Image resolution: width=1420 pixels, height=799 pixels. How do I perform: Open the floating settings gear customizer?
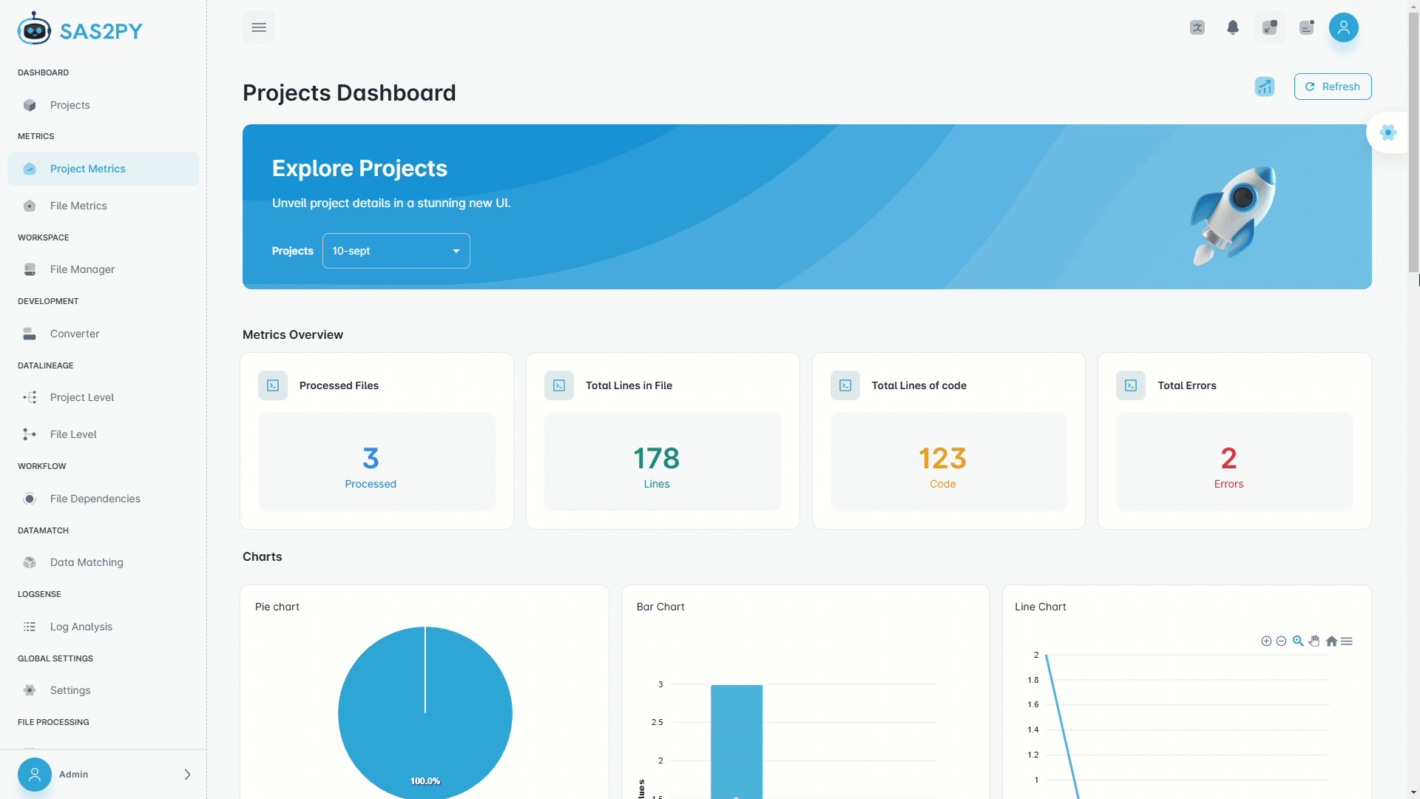(1387, 132)
